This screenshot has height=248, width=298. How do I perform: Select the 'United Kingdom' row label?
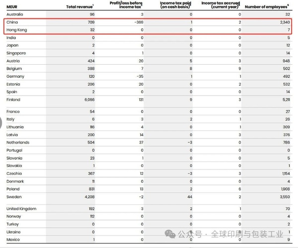[x=21, y=209]
